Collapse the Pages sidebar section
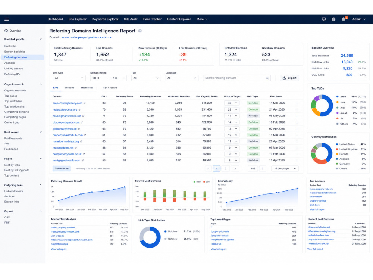This screenshot has height=280, width=373. tap(41, 159)
